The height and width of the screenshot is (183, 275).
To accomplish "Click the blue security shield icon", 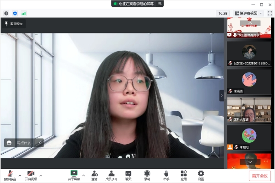I will click(x=15, y=13).
